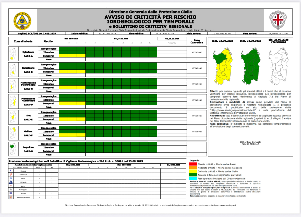Select the Nebbia fog icon
Viewport: 301px width, 217px height.
pos(11,194)
